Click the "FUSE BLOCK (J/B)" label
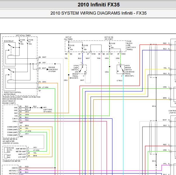 coord(130,43)
